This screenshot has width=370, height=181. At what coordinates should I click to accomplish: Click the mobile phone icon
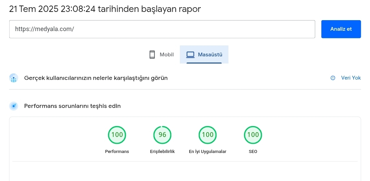[152, 55]
